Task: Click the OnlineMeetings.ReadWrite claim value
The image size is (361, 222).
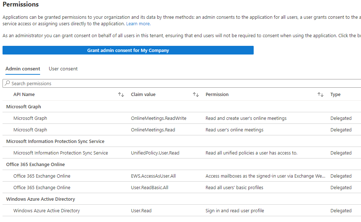Action: [x=159, y=118]
